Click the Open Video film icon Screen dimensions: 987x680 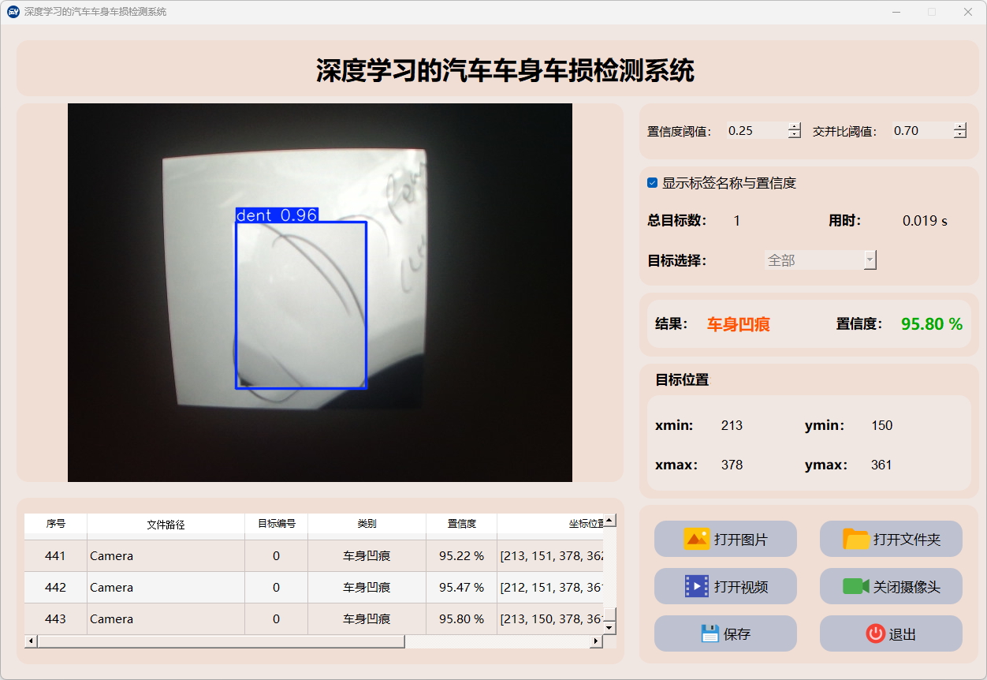(697, 586)
